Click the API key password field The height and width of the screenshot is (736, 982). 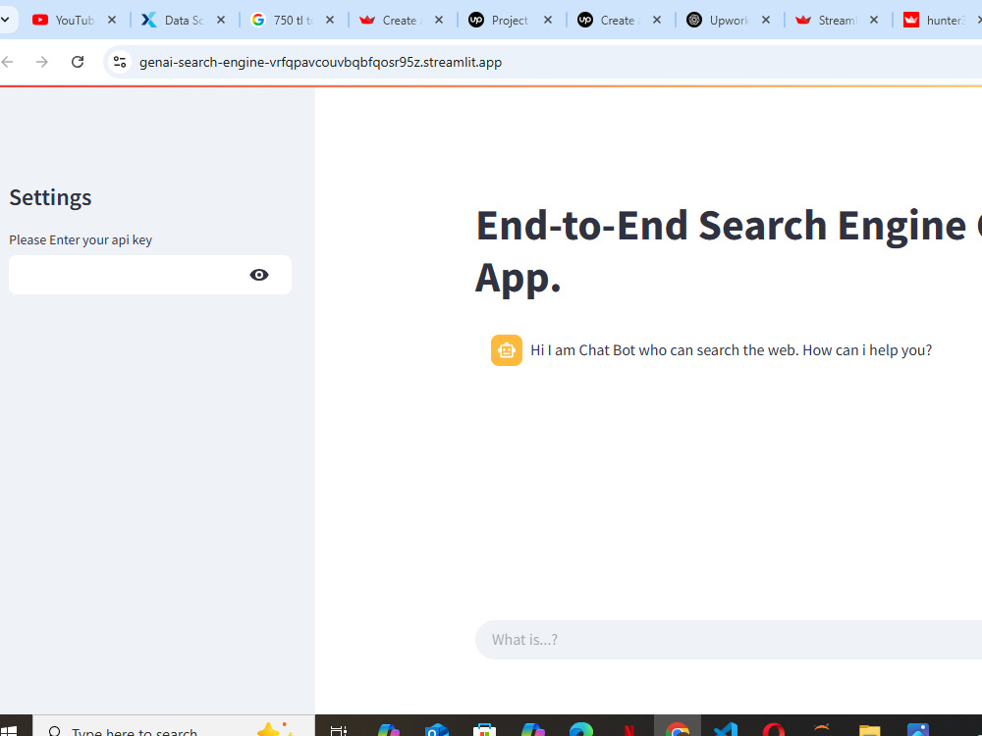click(150, 275)
